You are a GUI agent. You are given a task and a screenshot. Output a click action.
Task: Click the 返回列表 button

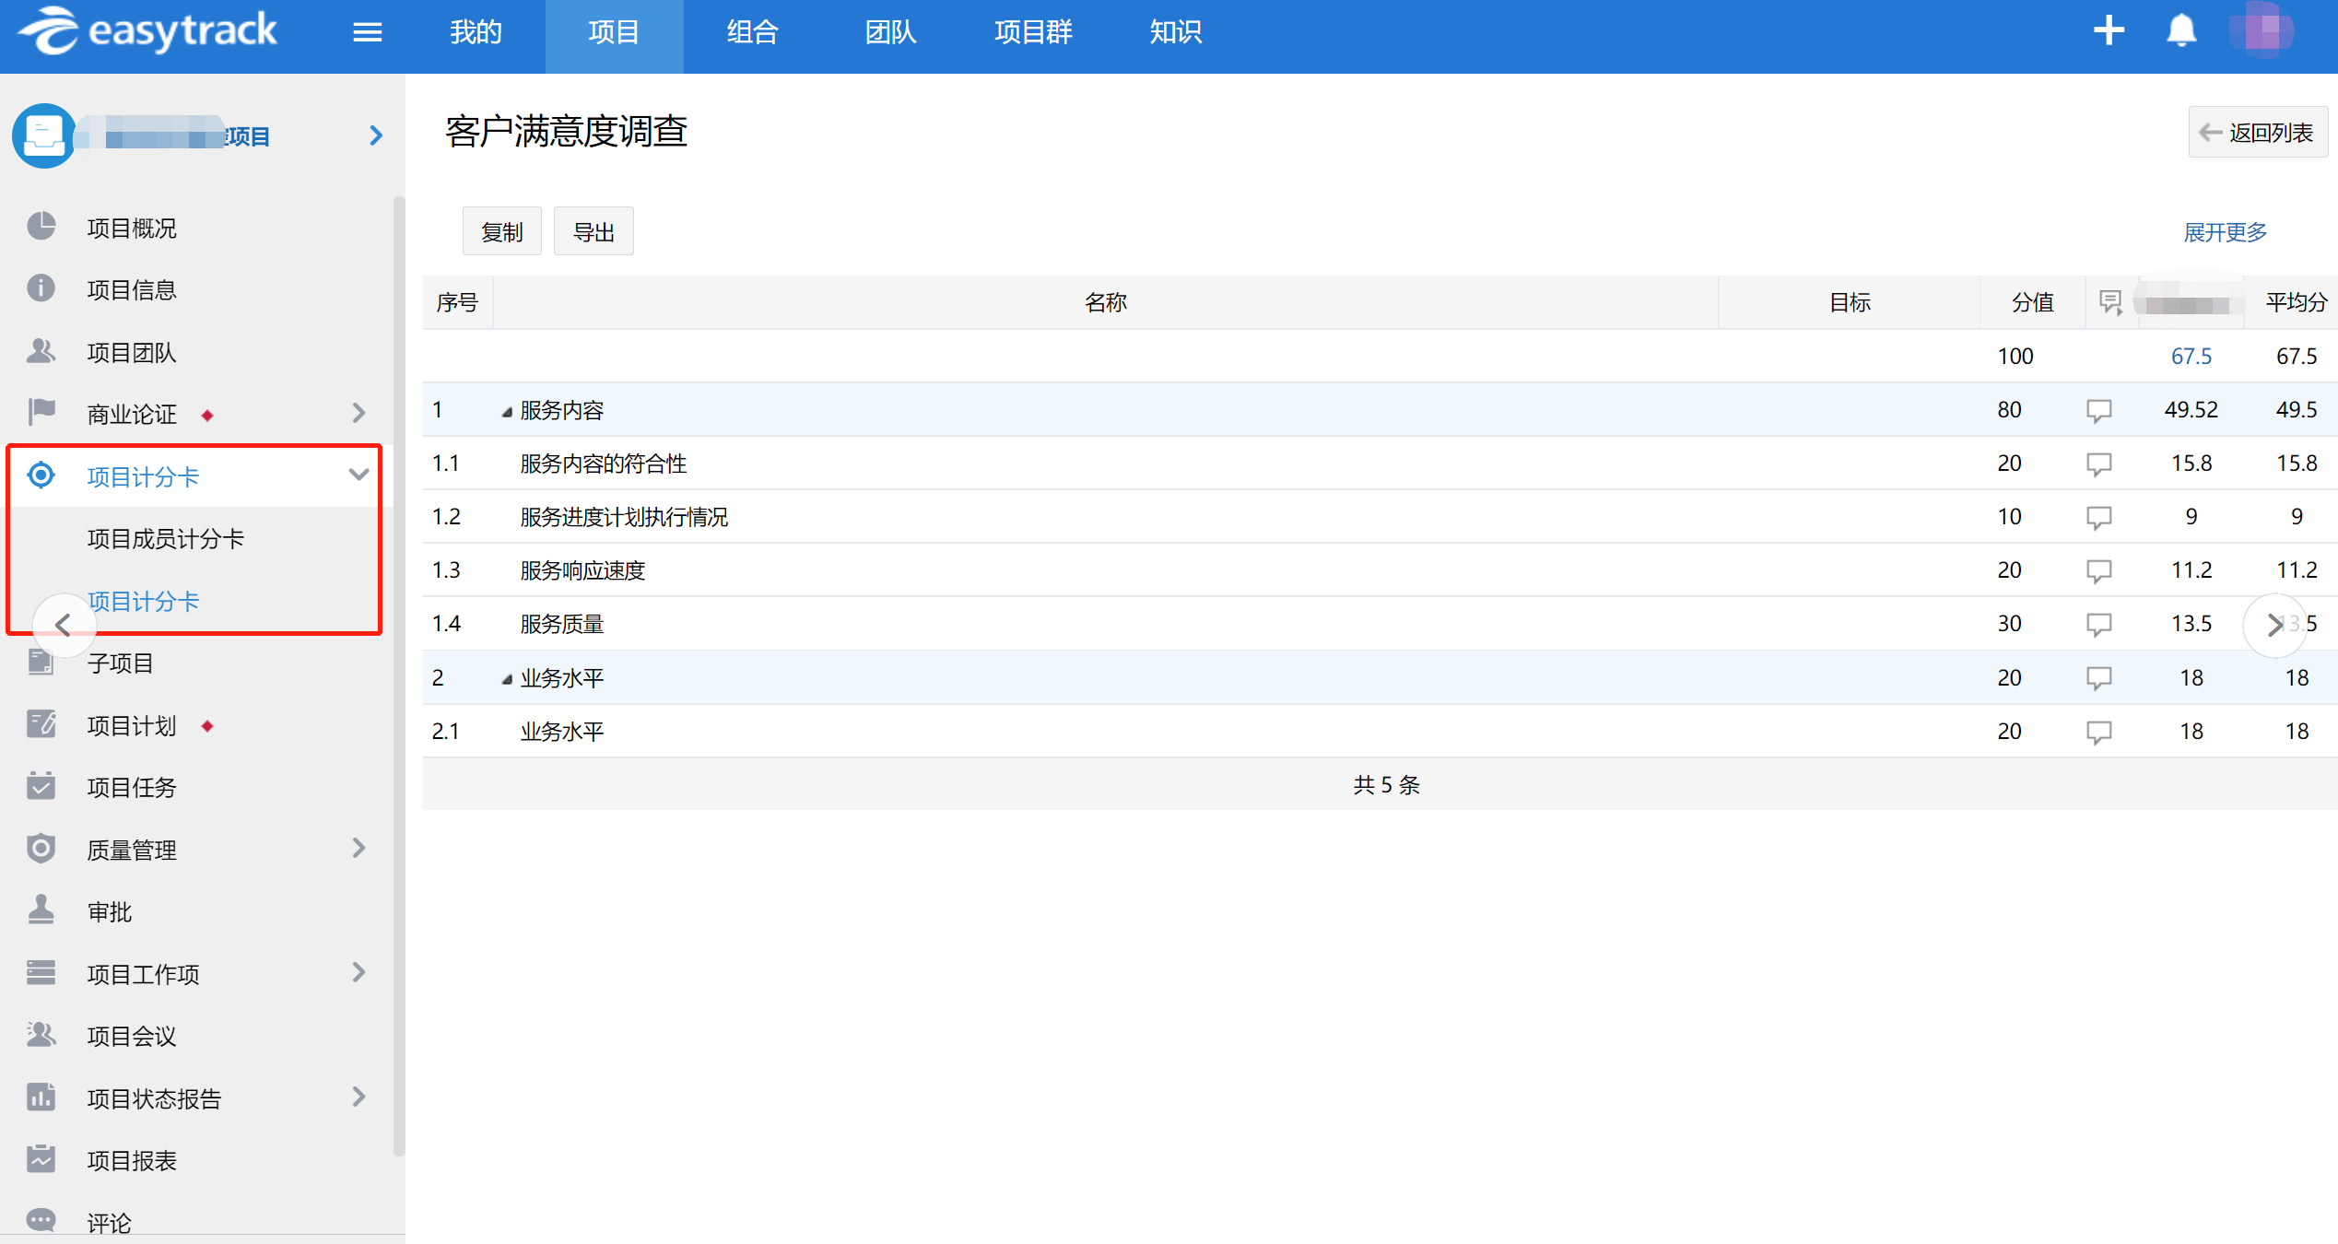[x=2257, y=133]
